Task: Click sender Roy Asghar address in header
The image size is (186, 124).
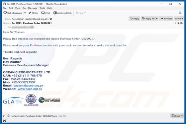Action: [30, 19]
